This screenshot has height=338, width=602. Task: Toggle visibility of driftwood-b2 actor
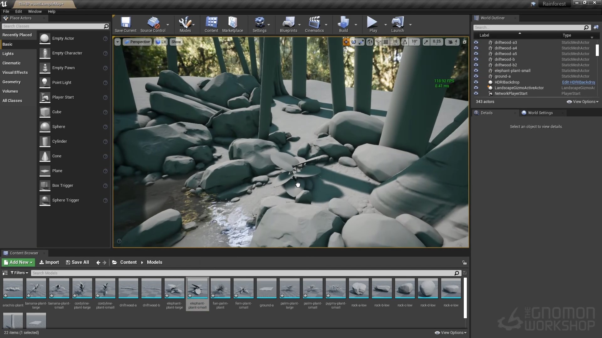pos(476,65)
